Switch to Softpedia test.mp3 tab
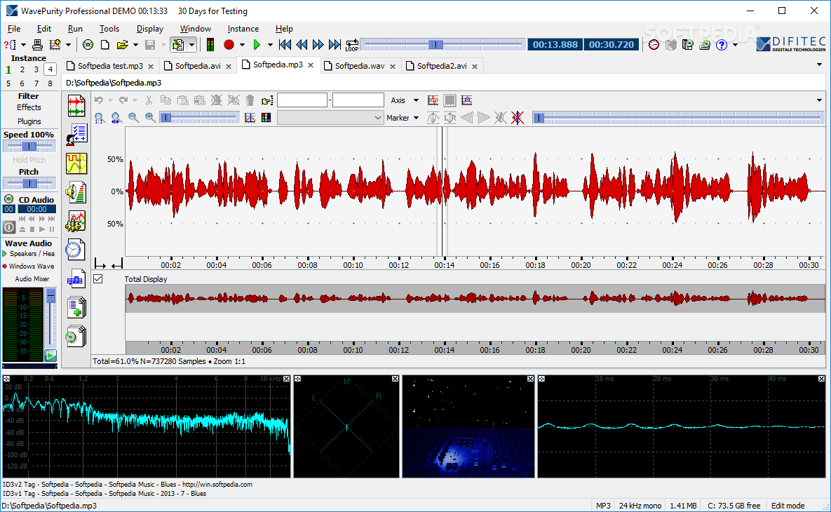The width and height of the screenshot is (831, 512). 110,66
